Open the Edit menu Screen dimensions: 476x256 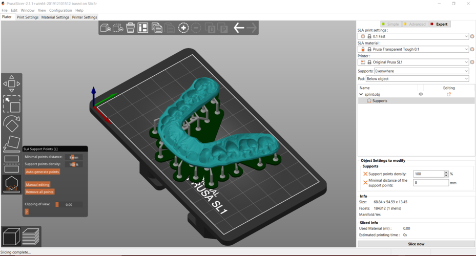pos(14,10)
